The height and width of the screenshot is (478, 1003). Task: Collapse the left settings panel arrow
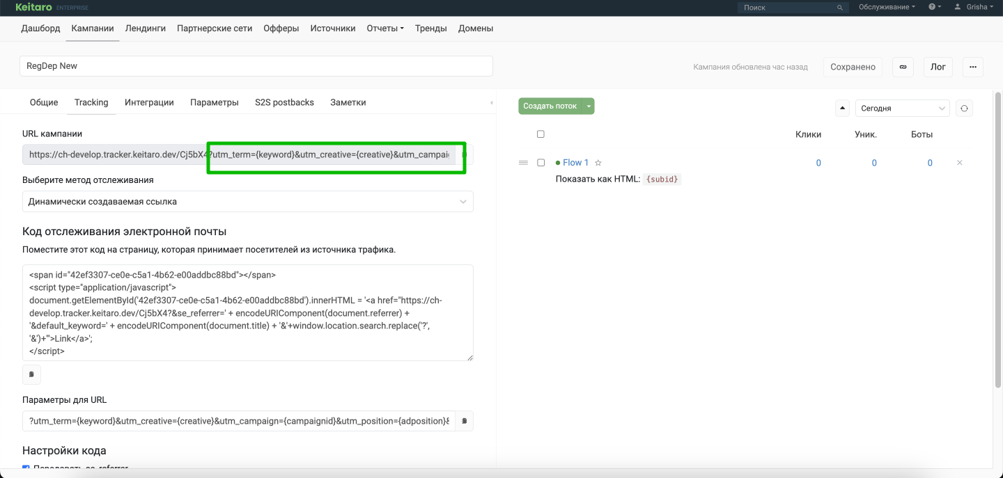[492, 103]
